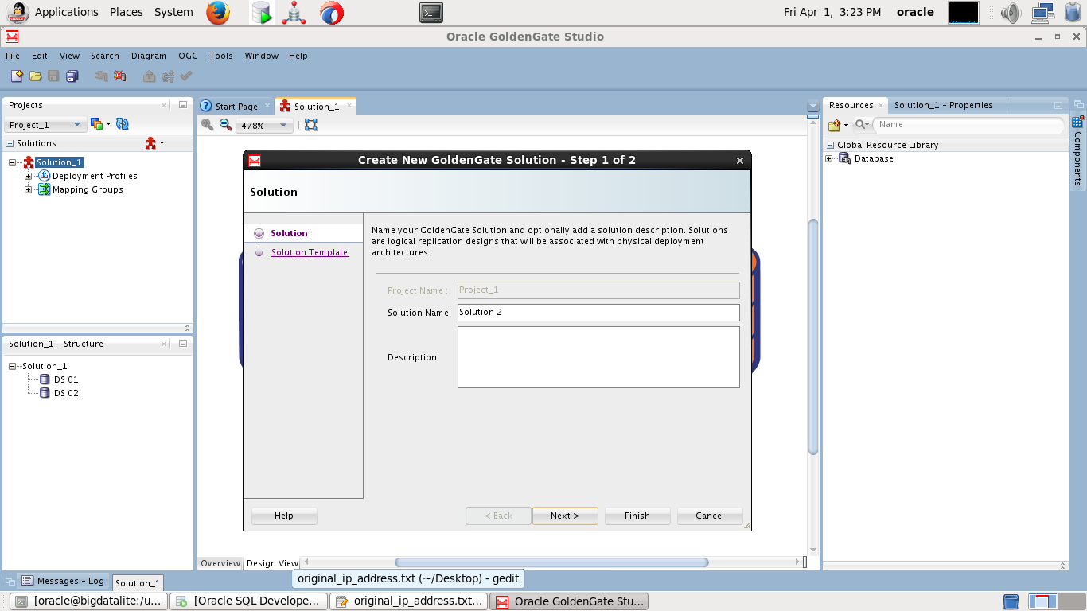Switch to the Overview tab
1087x611 pixels.
click(x=220, y=563)
